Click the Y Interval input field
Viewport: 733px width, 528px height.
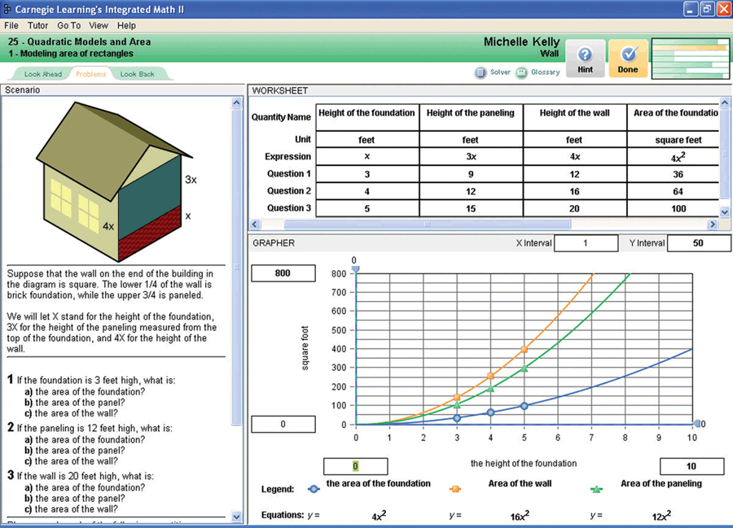(x=697, y=242)
